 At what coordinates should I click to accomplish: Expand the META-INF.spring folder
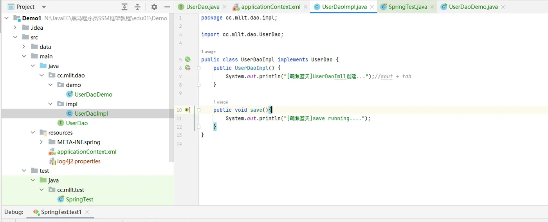(41, 142)
